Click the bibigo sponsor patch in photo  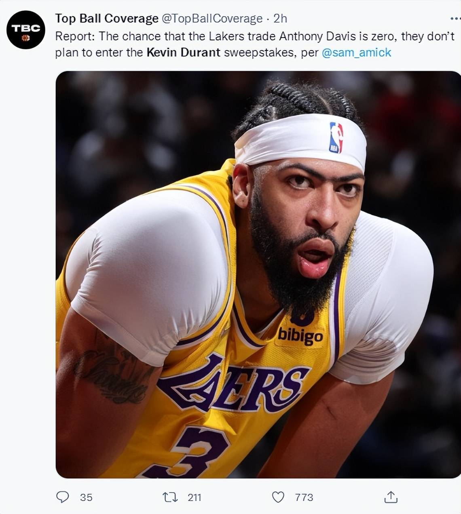[300, 336]
